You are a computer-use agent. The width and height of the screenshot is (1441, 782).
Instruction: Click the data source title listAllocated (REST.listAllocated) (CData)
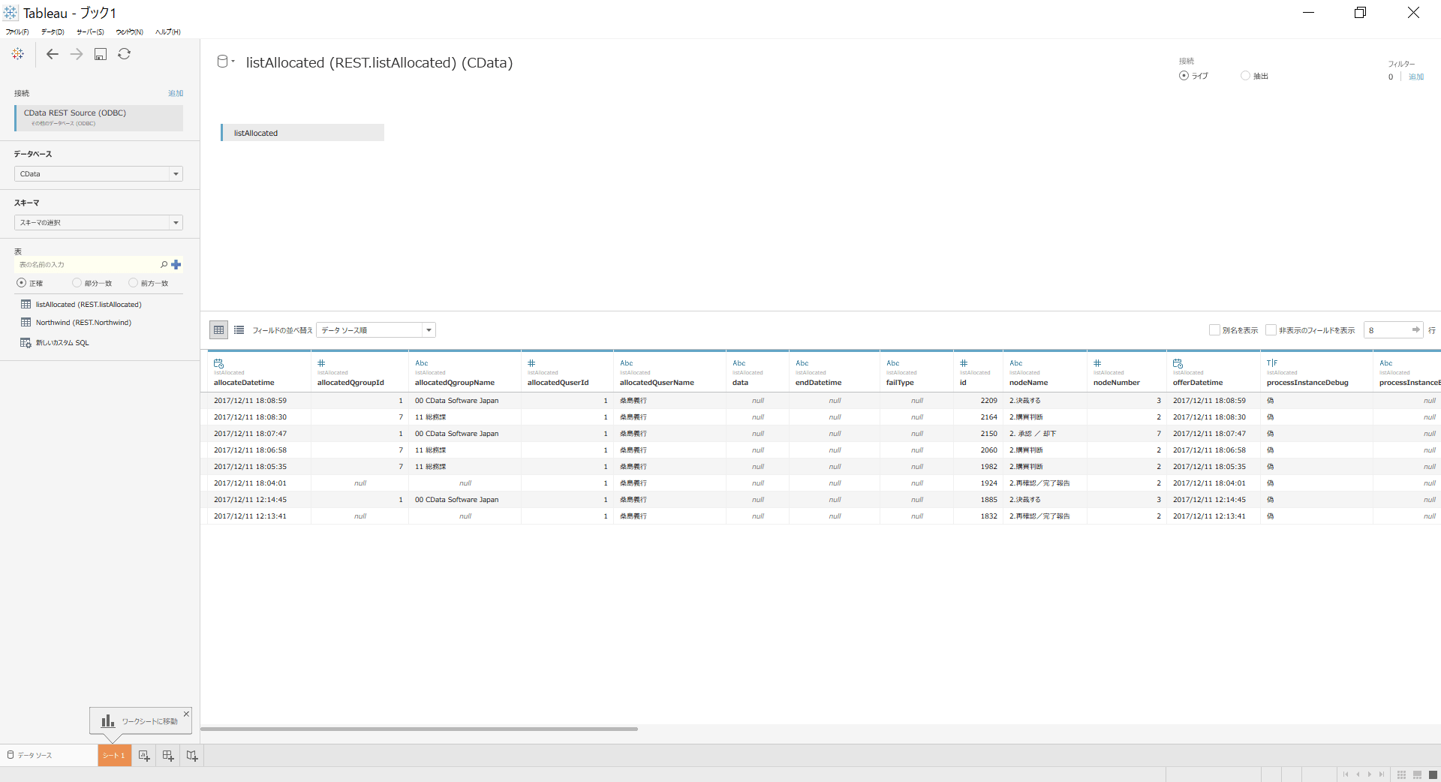[x=379, y=62]
